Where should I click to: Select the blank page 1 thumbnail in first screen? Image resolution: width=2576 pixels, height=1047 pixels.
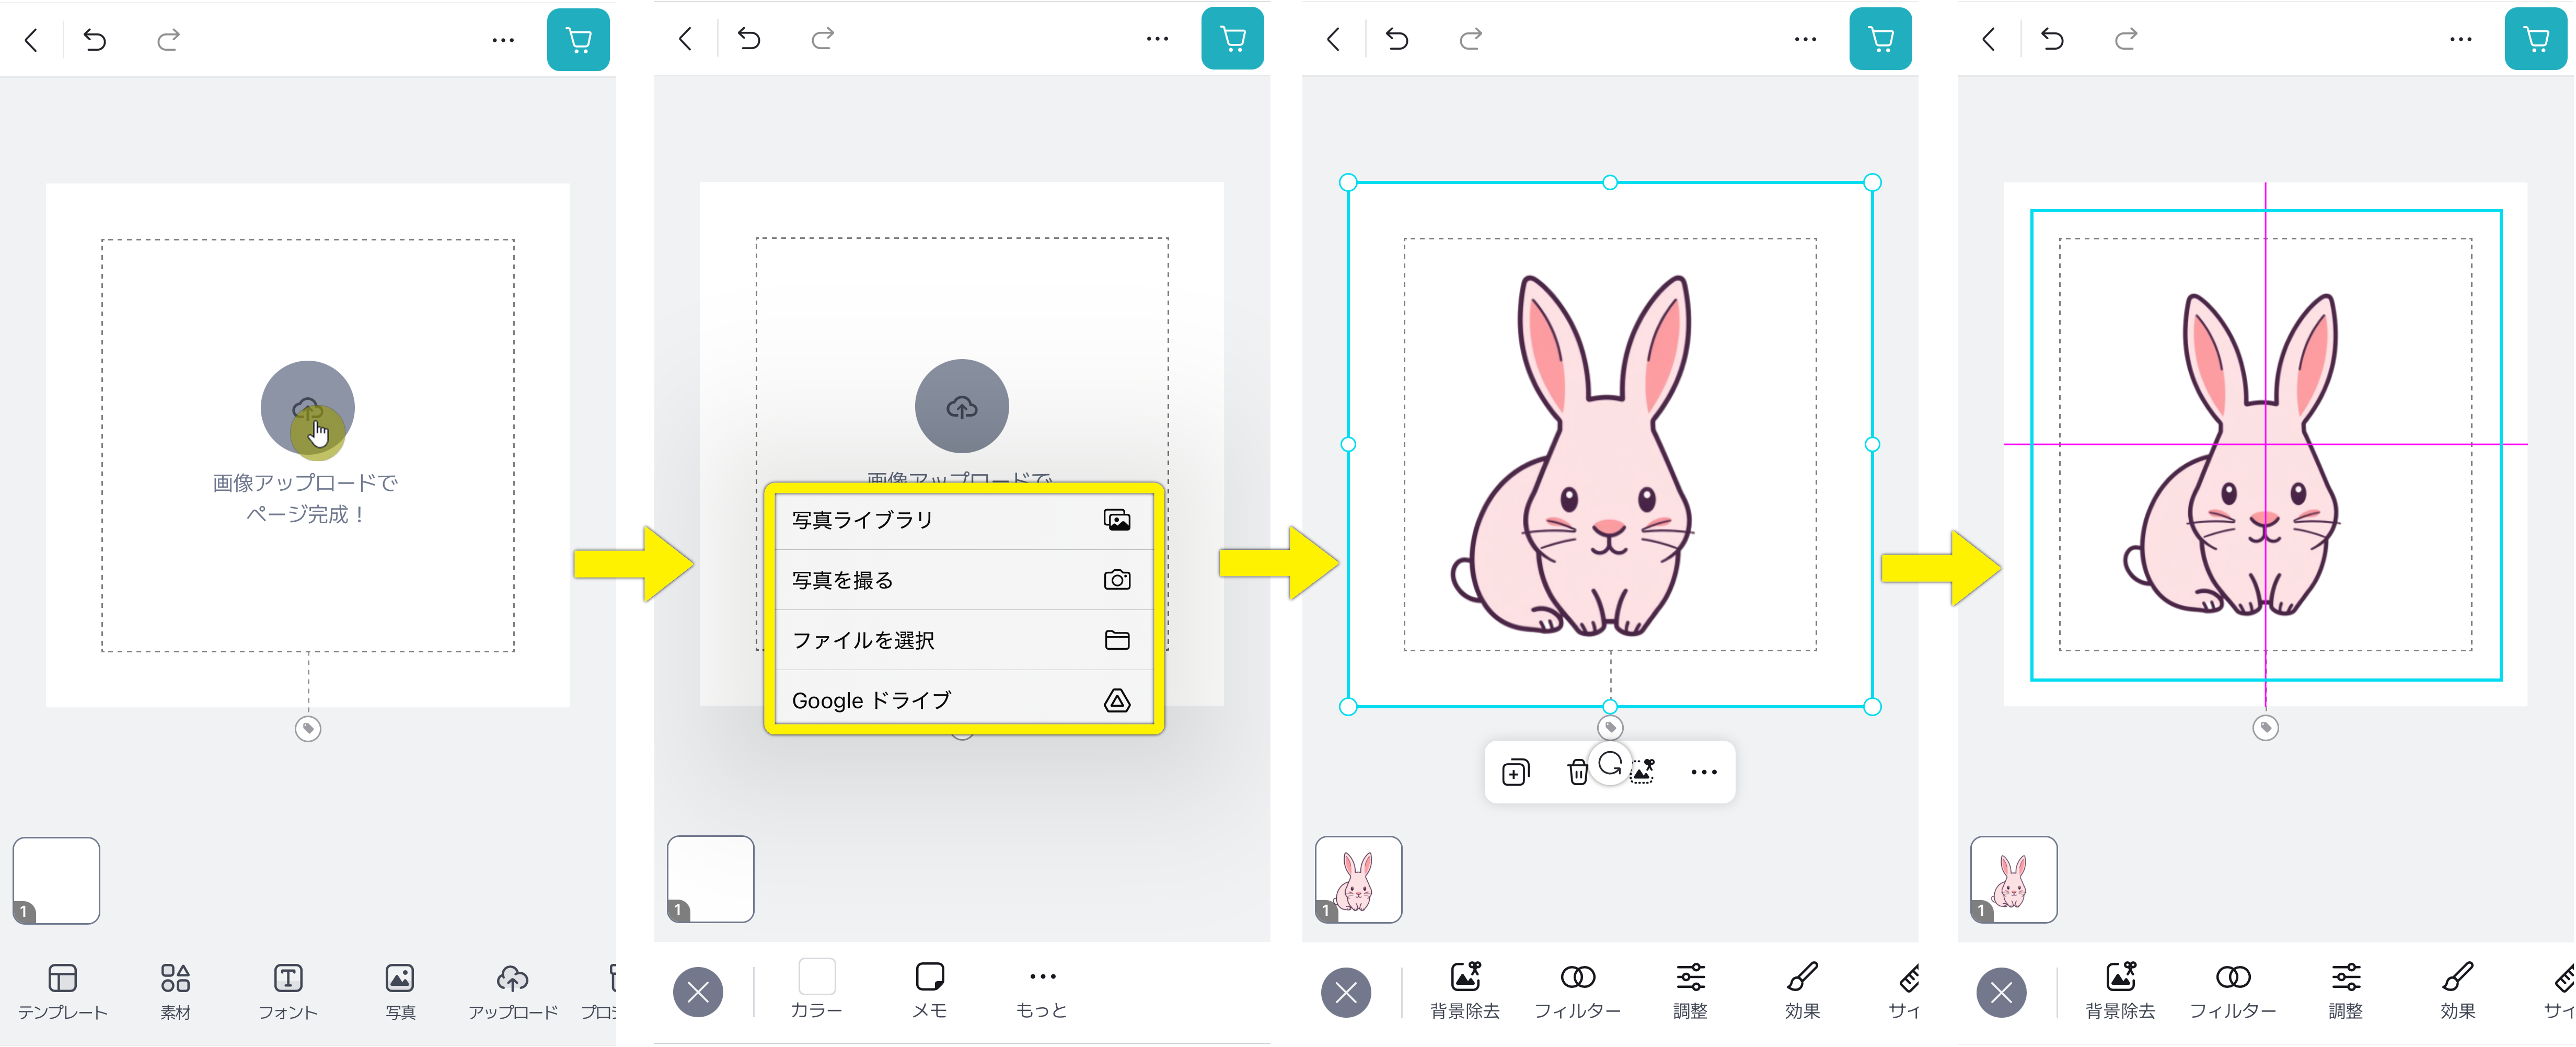click(56, 880)
